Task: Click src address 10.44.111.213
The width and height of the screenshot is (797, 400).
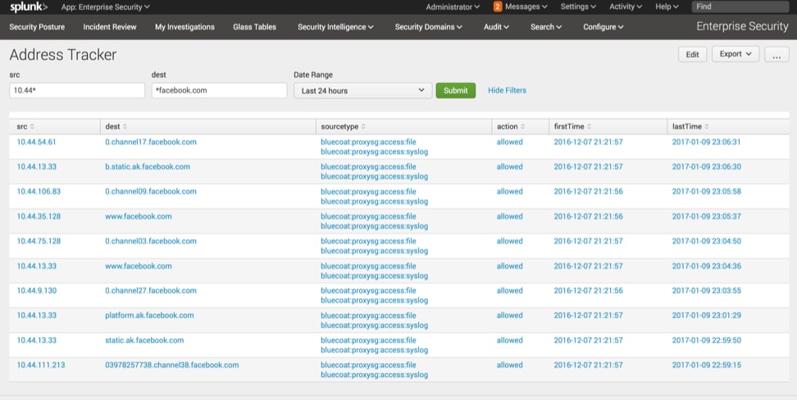Action: pyautogui.click(x=41, y=365)
